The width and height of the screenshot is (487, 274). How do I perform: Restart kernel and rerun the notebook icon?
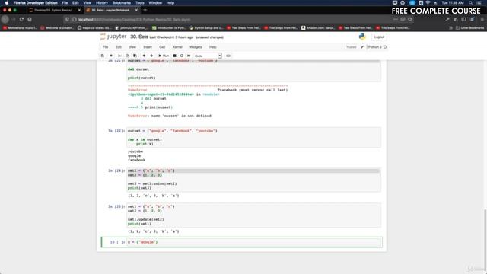[x=189, y=56]
